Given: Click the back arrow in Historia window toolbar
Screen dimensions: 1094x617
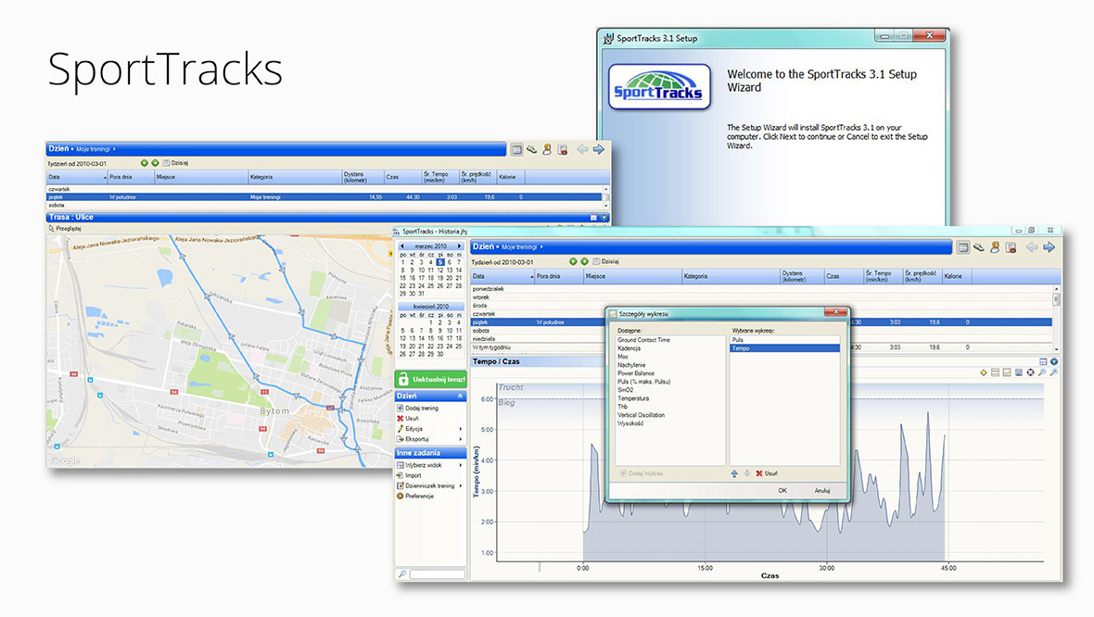Looking at the screenshot, I should pos(1032,247).
